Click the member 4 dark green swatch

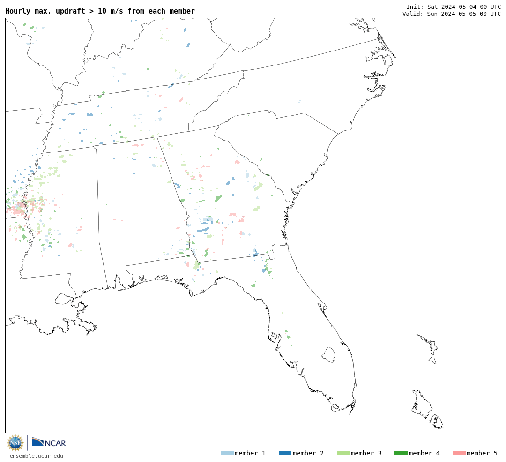[x=401, y=453]
